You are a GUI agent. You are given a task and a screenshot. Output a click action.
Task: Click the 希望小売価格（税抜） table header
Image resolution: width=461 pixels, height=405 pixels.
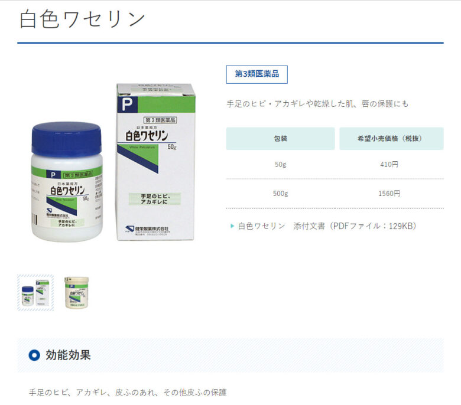tap(391, 139)
